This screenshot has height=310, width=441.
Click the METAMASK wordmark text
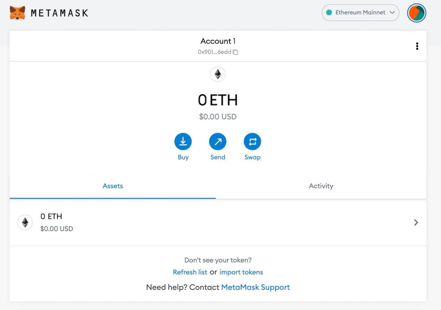pos(60,13)
